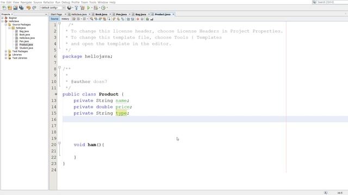Viewport: 348px width, 195px height.
Task: Click the Find Next Occurrence icon
Action: coord(100,19)
